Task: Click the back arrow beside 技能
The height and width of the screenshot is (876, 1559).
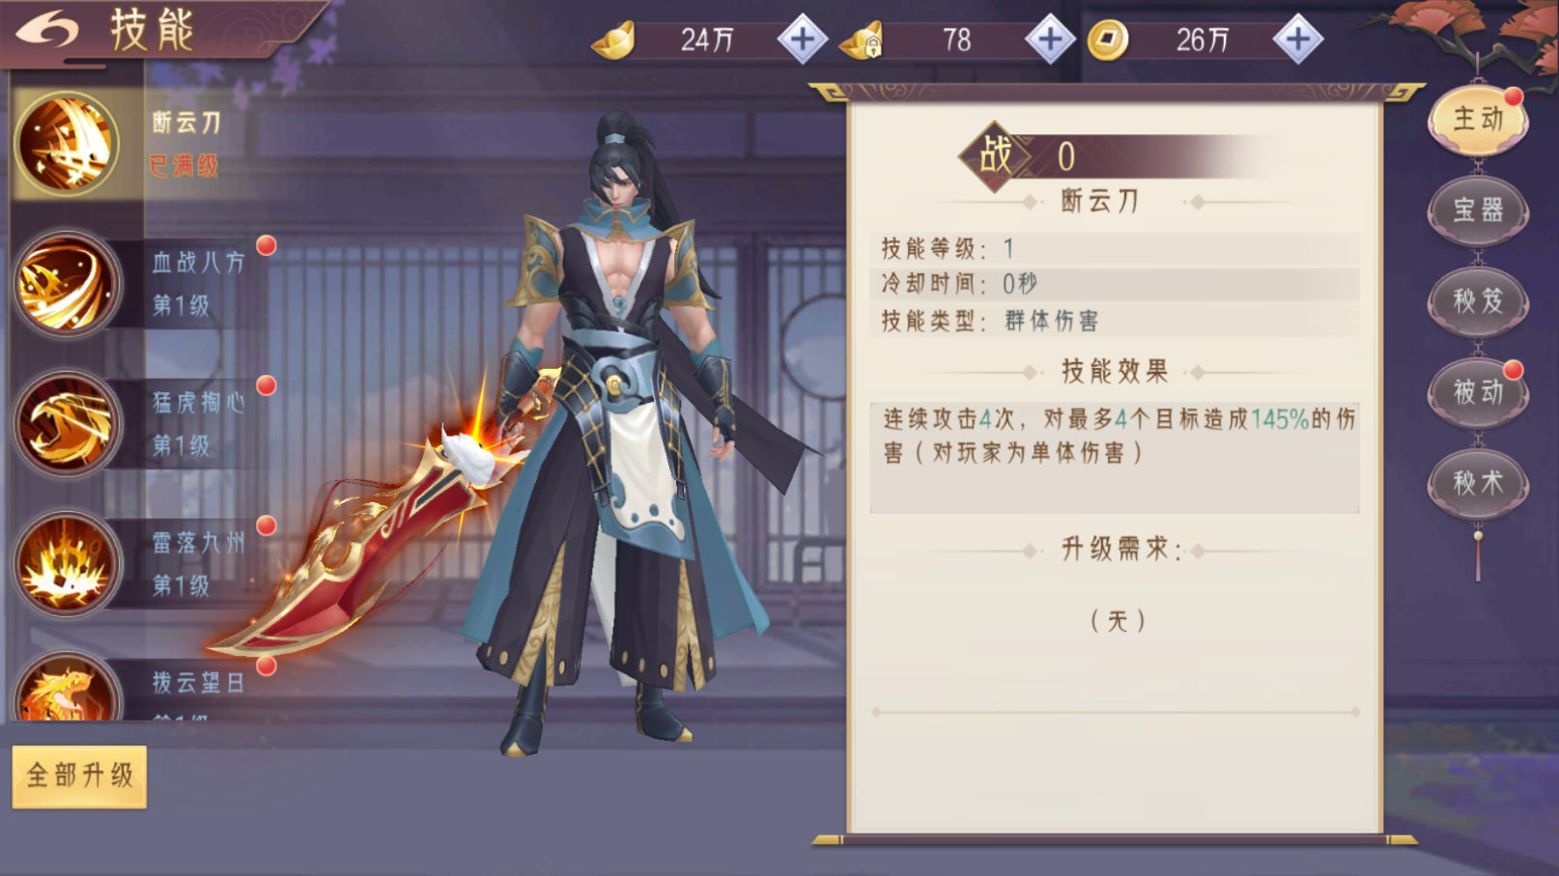Action: pyautogui.click(x=48, y=30)
